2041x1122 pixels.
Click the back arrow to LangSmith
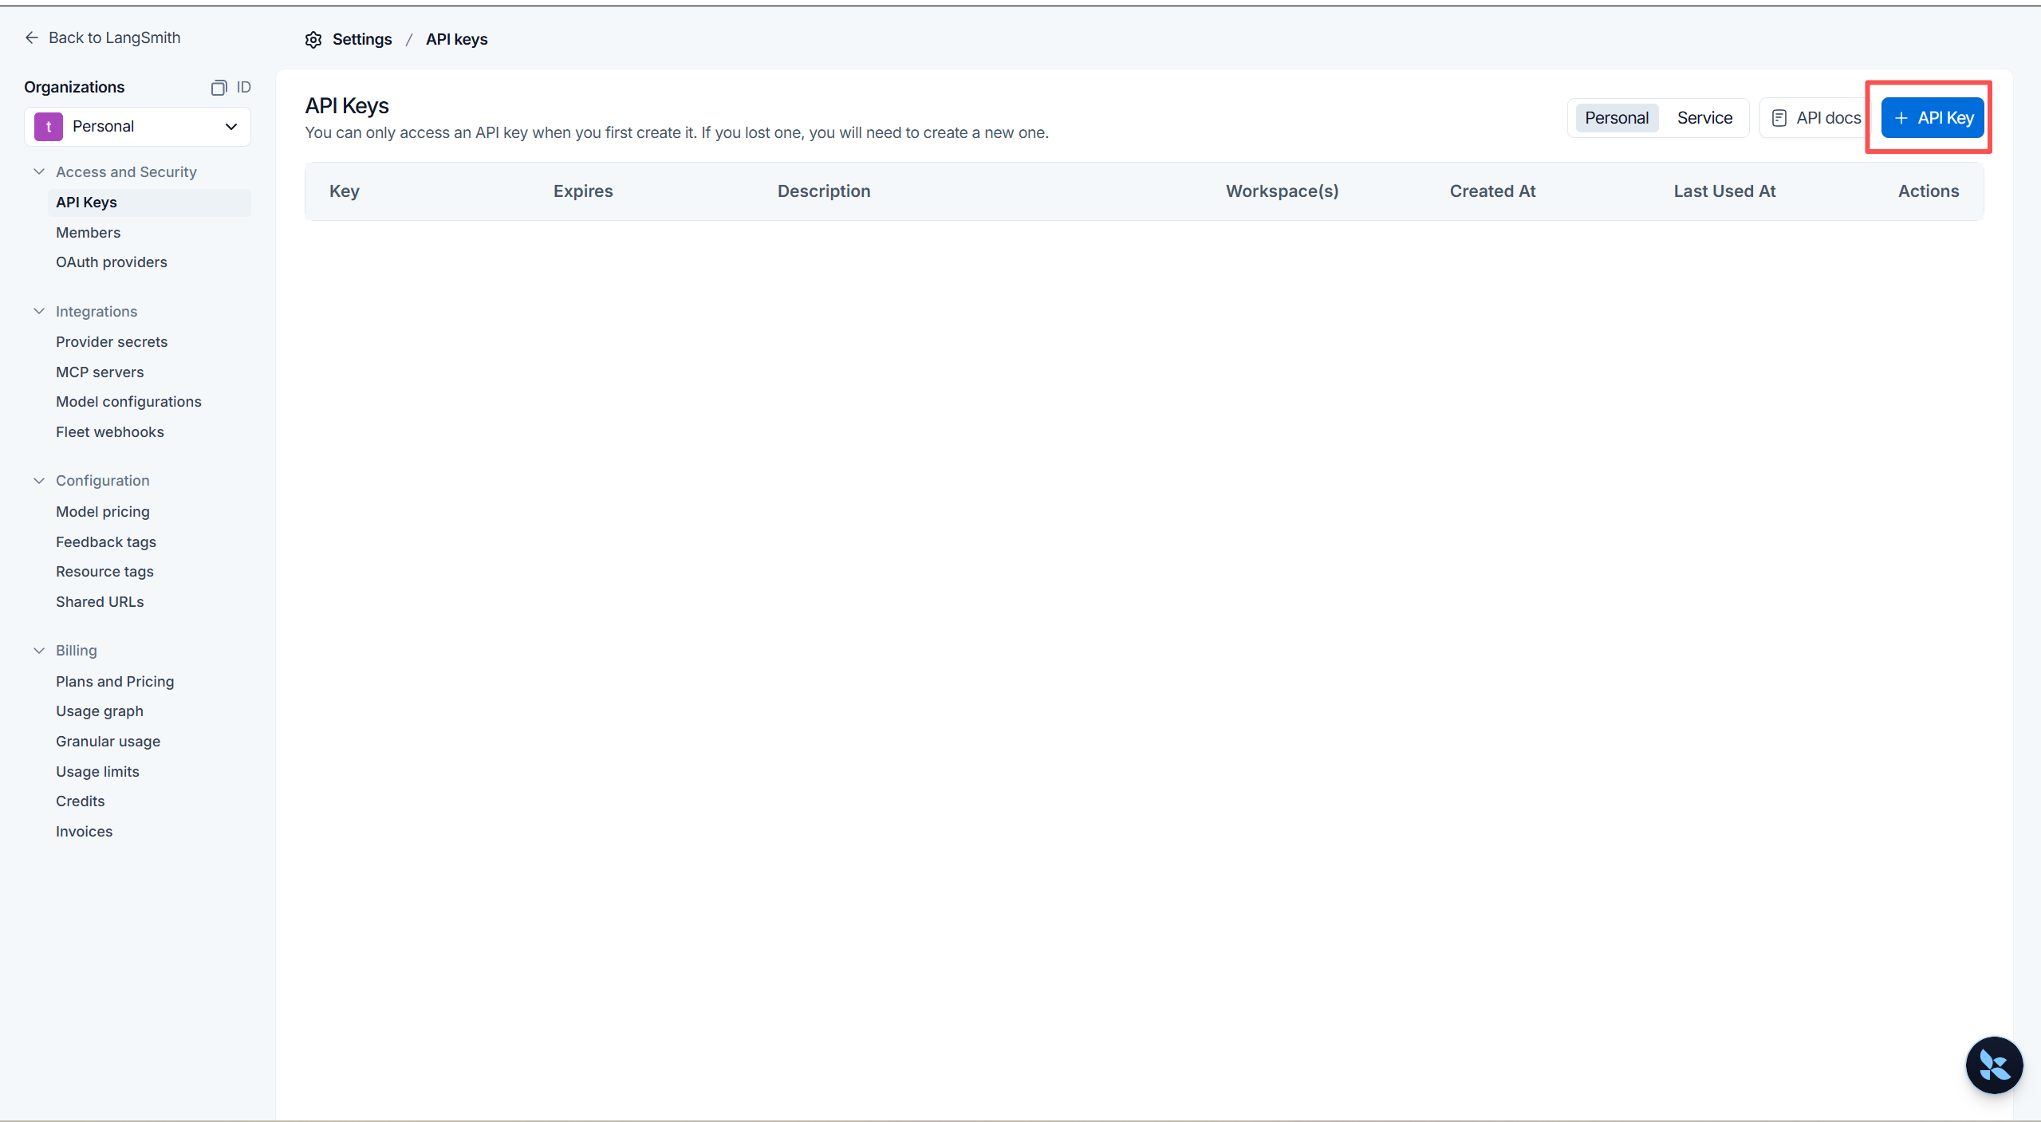coord(32,37)
